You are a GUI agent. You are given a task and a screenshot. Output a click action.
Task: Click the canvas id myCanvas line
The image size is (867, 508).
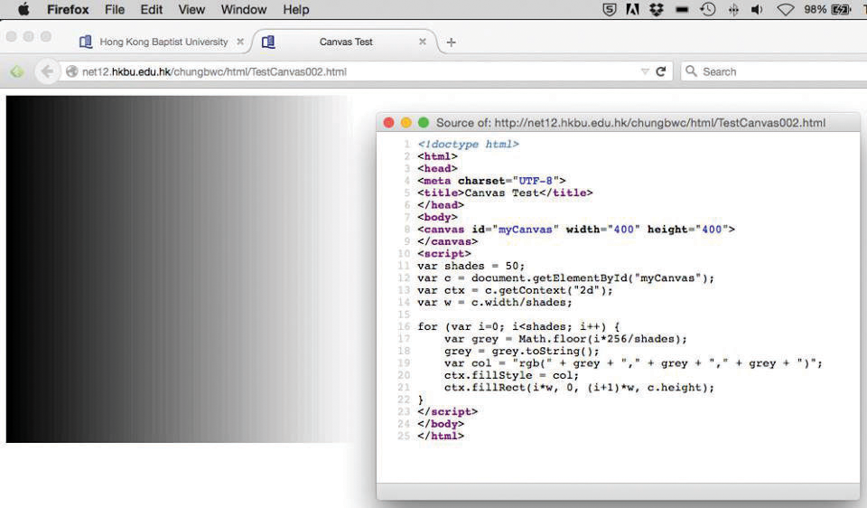coord(575,229)
